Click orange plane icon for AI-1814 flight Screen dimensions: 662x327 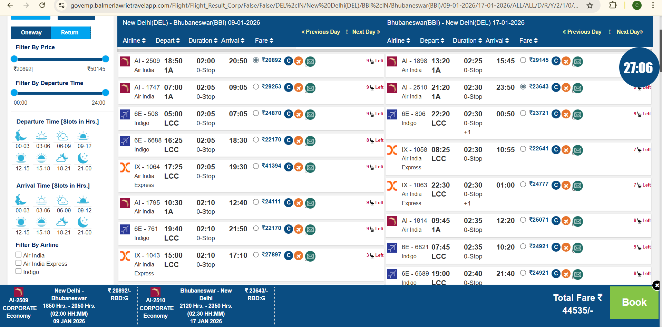click(566, 221)
